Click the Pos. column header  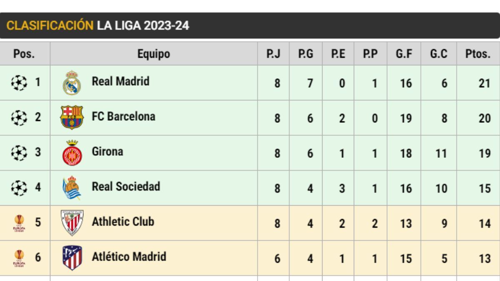point(24,54)
